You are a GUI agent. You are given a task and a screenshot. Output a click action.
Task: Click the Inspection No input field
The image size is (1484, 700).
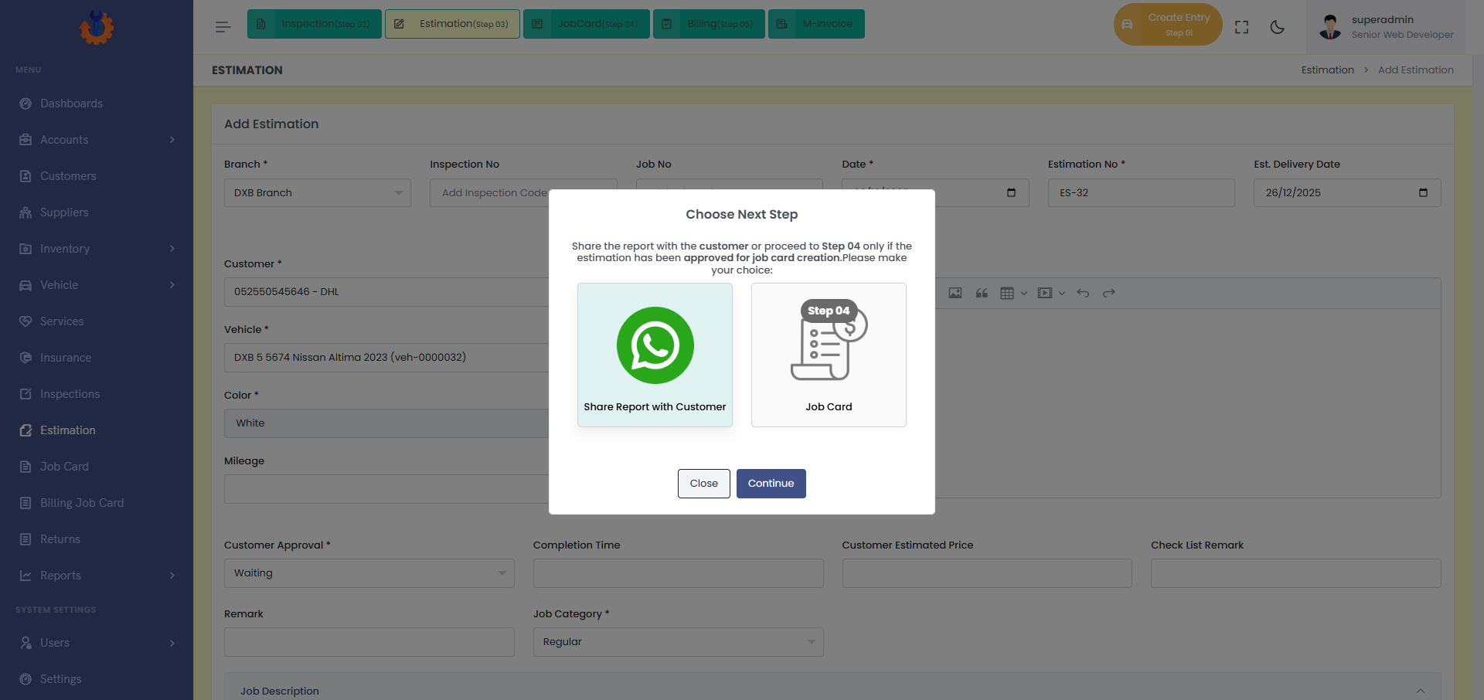(x=523, y=192)
